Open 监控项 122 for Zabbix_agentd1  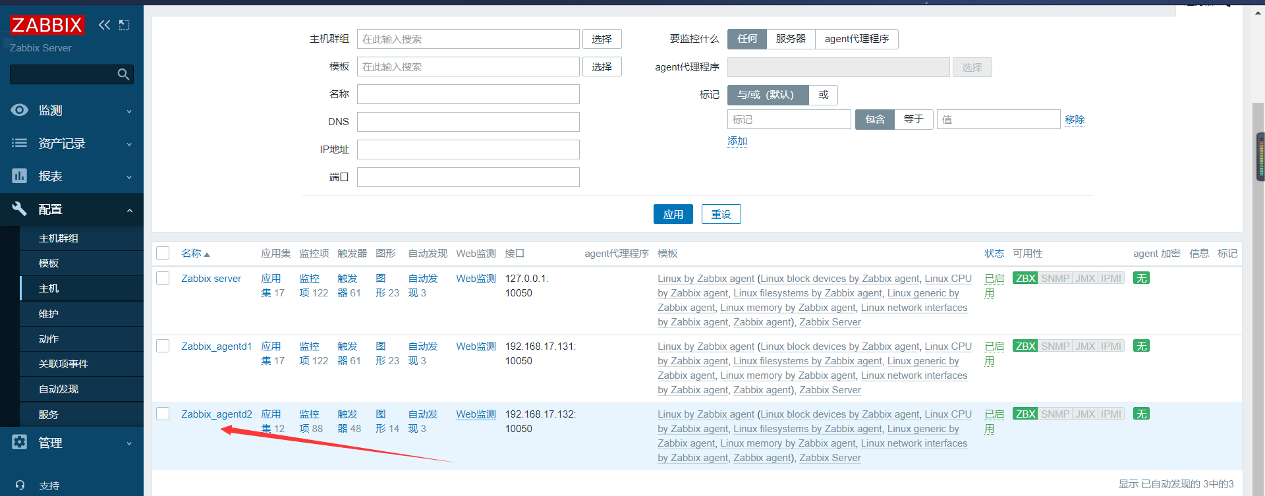pyautogui.click(x=314, y=353)
